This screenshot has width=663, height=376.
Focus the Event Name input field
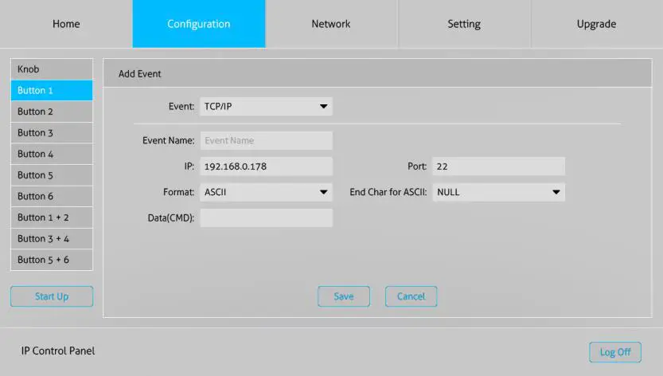coord(267,140)
